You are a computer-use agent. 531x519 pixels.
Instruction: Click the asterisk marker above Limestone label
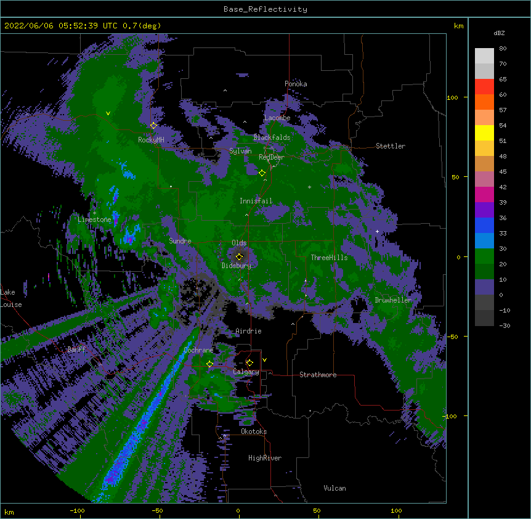tap(94, 213)
